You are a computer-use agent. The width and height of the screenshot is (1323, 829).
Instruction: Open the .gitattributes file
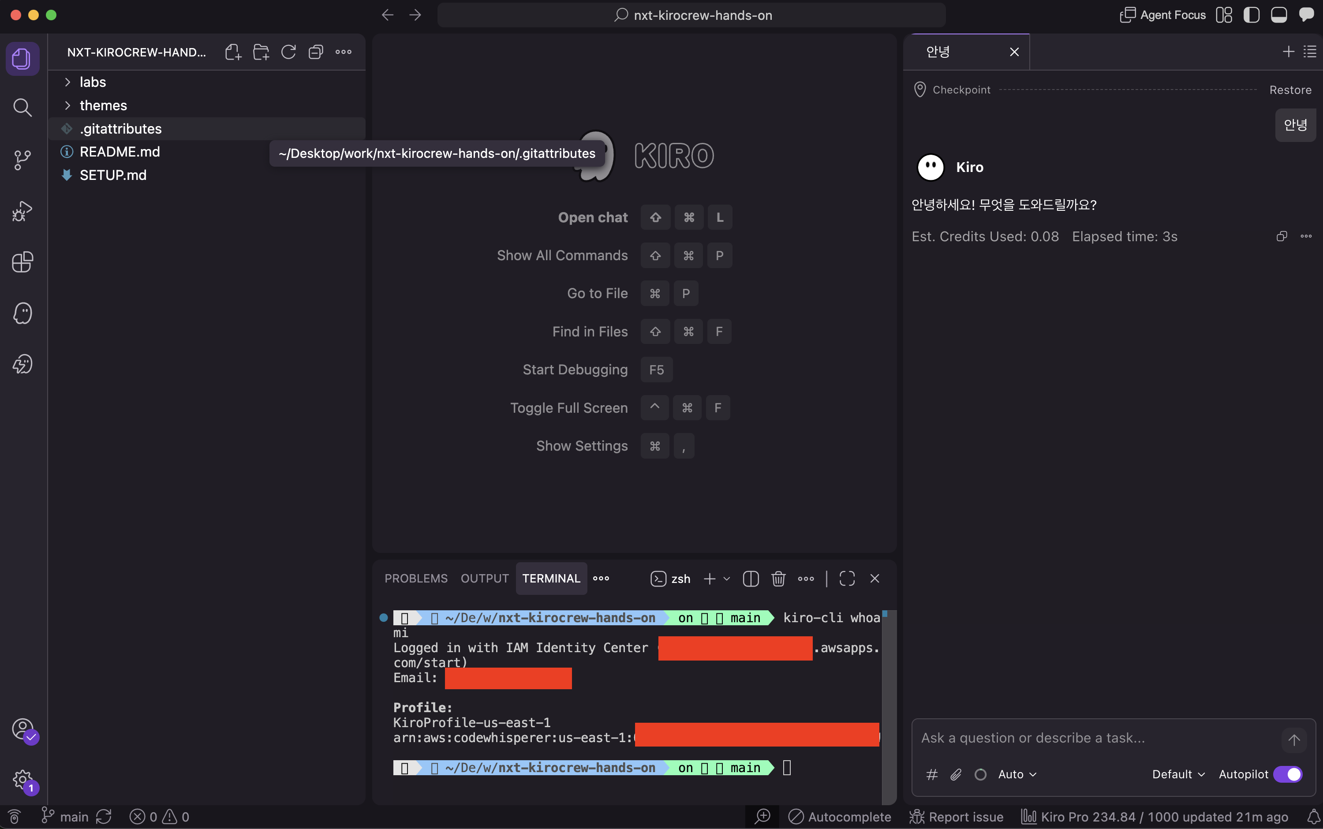(207, 129)
